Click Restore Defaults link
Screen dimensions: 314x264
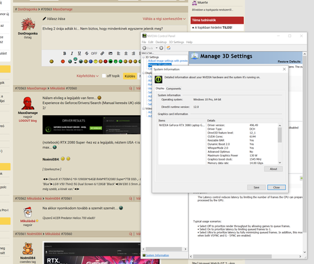pos(289,62)
